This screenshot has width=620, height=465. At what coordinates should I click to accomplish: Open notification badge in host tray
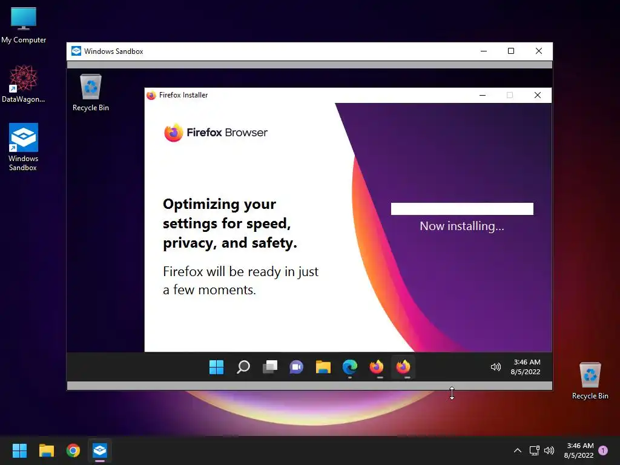(603, 450)
